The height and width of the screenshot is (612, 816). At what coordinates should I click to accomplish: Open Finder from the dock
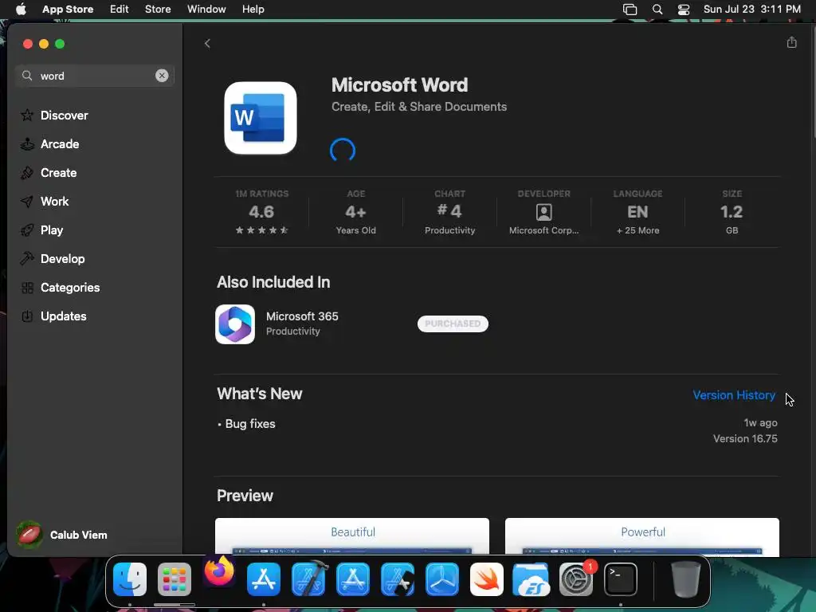[x=130, y=579]
